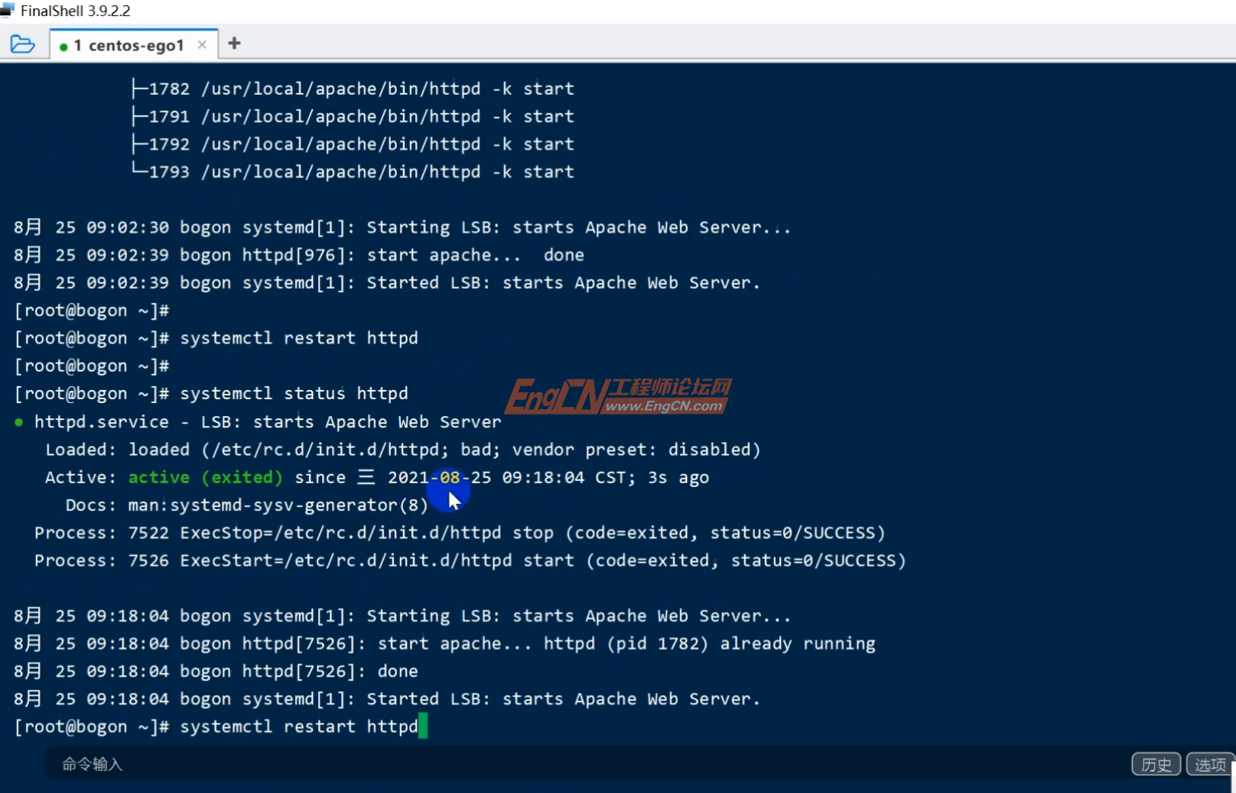Open the connection manager folder icon
This screenshot has height=793, width=1236.
point(23,44)
